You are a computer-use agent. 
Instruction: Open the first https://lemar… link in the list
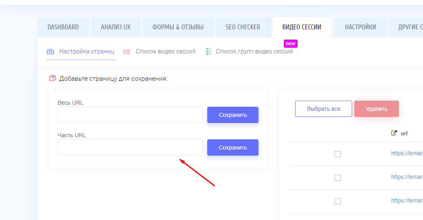click(407, 154)
